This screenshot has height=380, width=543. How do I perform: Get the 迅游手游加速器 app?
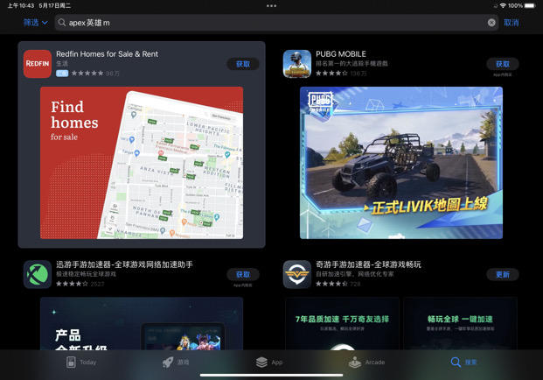[243, 274]
